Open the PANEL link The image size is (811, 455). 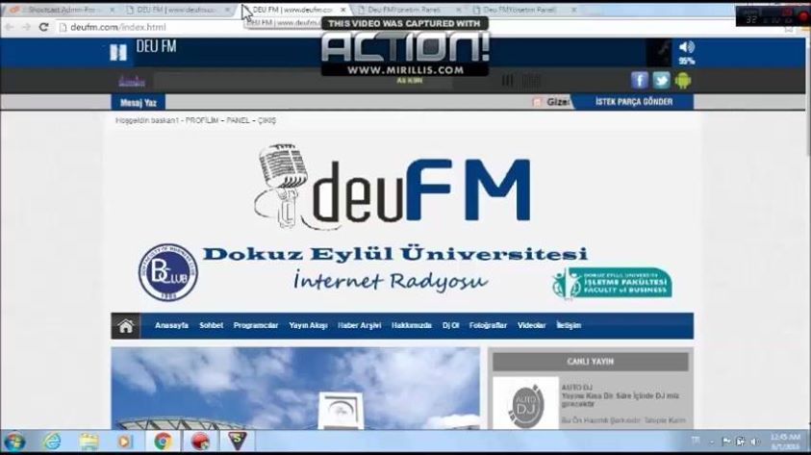tap(238, 120)
